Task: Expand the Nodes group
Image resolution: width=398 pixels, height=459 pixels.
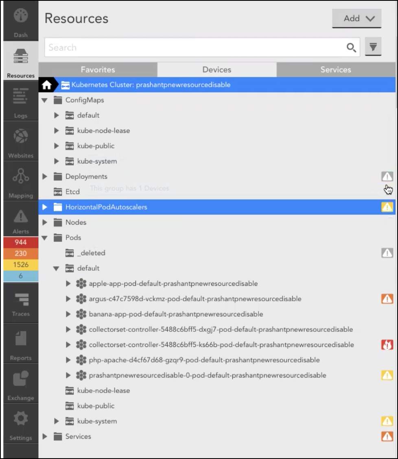Action: tap(45, 222)
